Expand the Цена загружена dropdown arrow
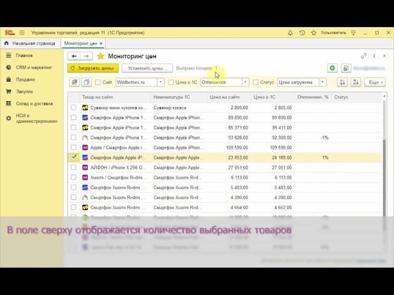 click(x=323, y=82)
